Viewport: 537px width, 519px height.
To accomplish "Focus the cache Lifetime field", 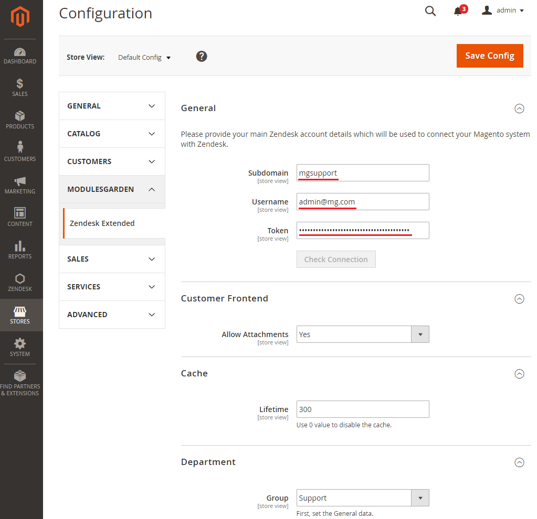I will coord(363,409).
